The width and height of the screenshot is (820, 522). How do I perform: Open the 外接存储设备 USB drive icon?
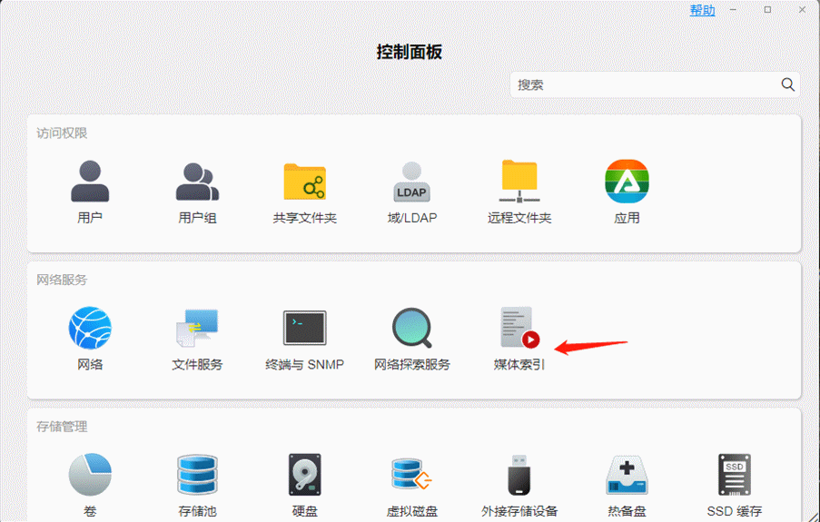[519, 475]
